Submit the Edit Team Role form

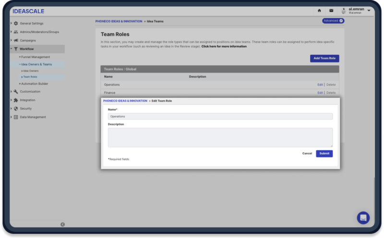324,154
